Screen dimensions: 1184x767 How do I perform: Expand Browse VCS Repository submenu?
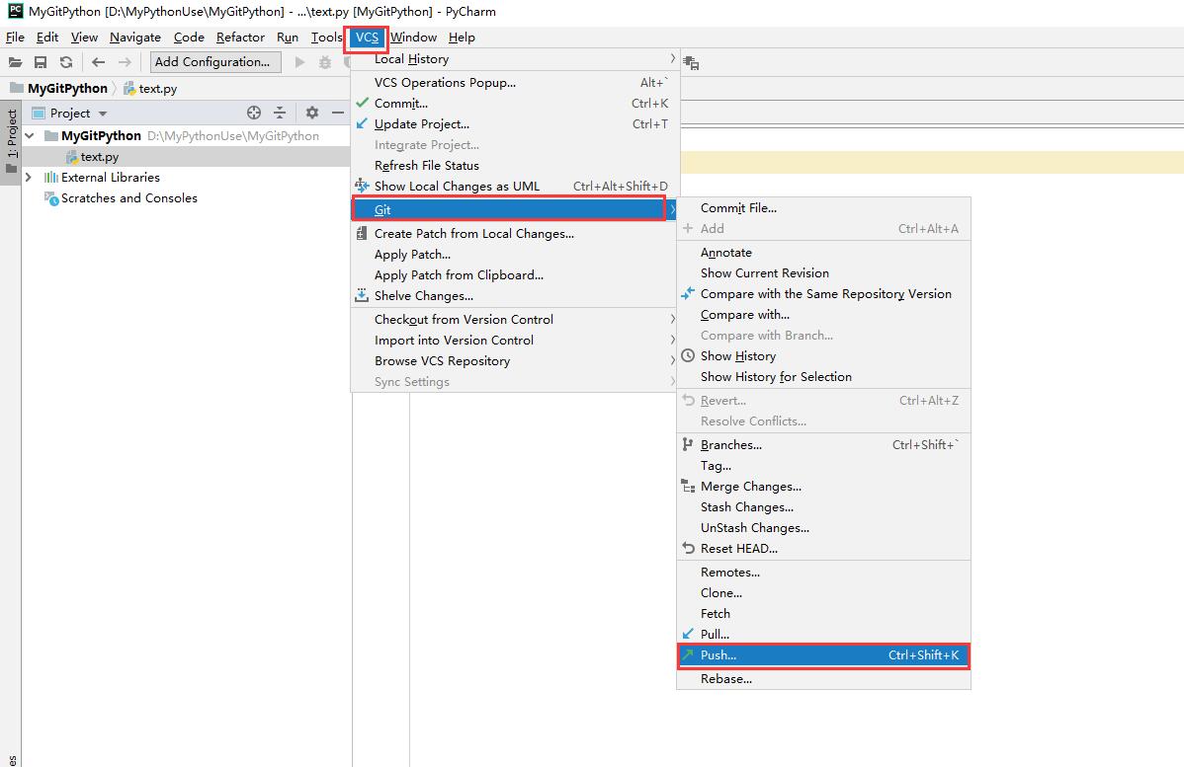(x=672, y=360)
